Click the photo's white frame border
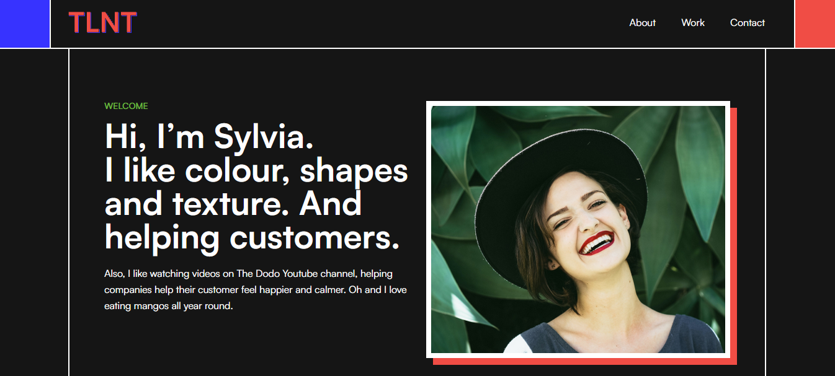835x376 pixels. click(x=578, y=103)
